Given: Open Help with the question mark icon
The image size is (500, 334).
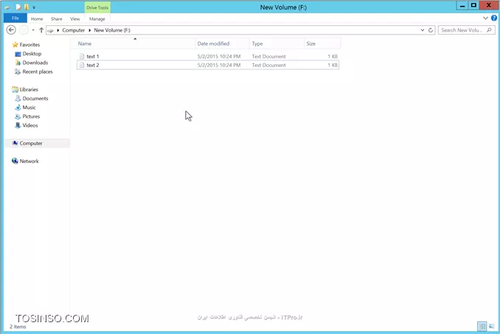Looking at the screenshot, I should point(494,18).
